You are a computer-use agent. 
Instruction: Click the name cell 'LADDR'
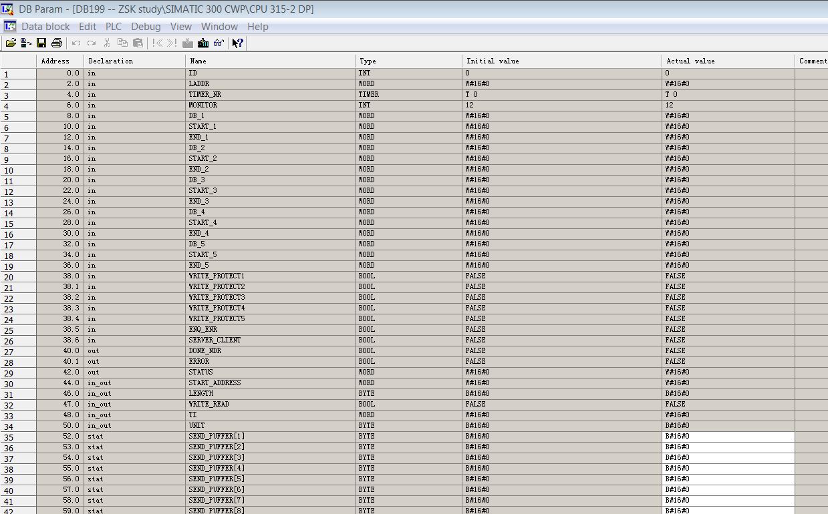[270, 83]
